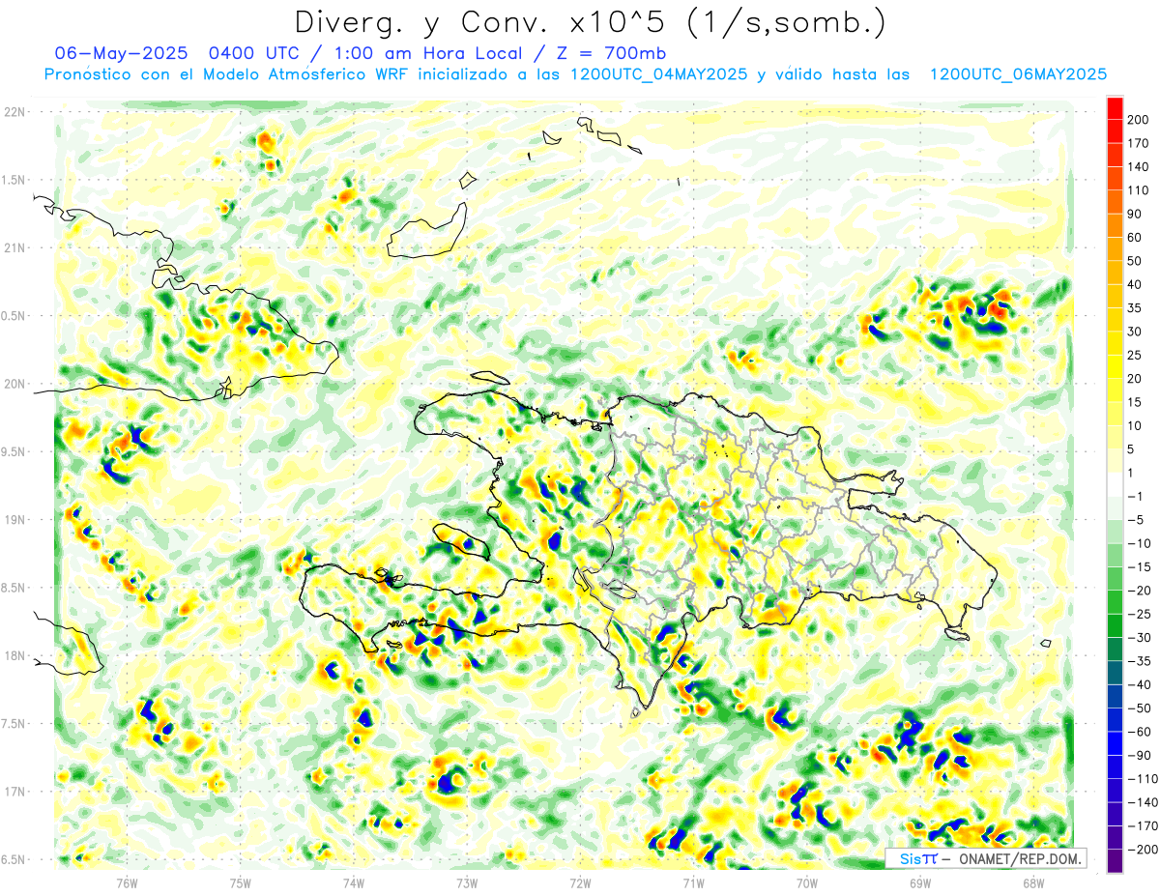Select the "21N" latitude label
1160x896 pixels.
point(14,247)
